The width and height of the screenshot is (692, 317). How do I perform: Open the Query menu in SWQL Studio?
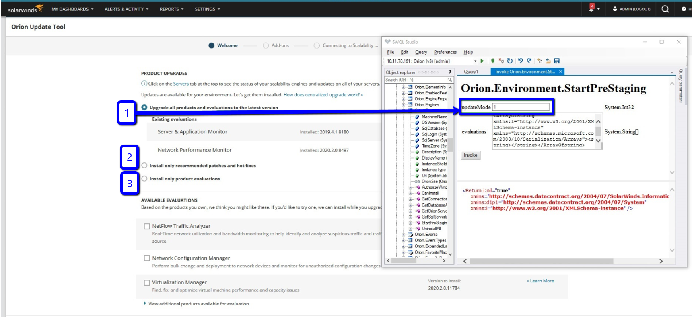pyautogui.click(x=421, y=52)
